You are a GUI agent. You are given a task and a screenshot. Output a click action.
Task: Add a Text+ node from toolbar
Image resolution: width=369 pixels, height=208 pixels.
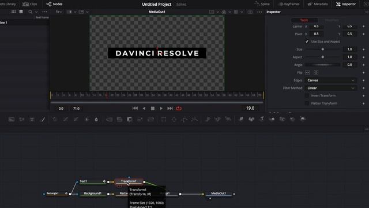click(x=32, y=120)
